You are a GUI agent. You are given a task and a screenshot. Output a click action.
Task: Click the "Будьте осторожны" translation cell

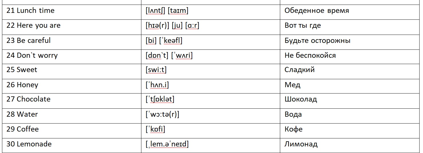pos(317,41)
